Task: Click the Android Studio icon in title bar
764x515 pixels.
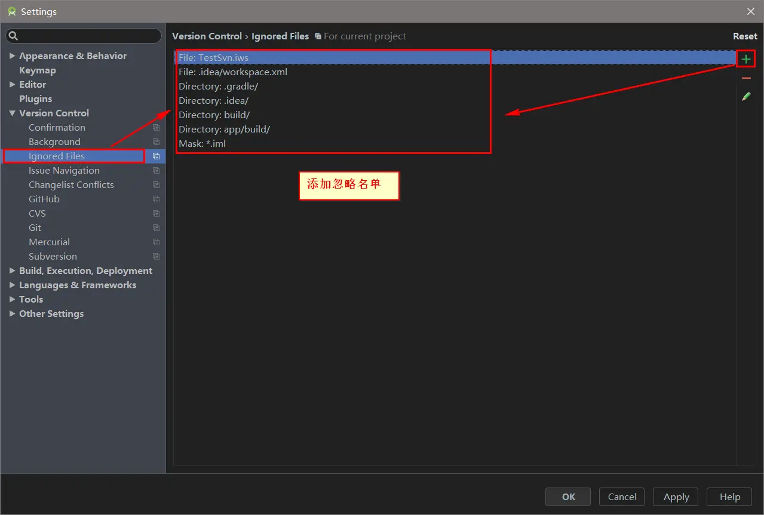Action: pos(11,11)
